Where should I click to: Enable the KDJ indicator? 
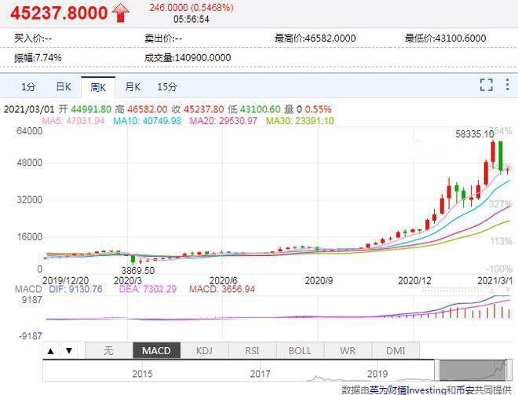point(204,350)
